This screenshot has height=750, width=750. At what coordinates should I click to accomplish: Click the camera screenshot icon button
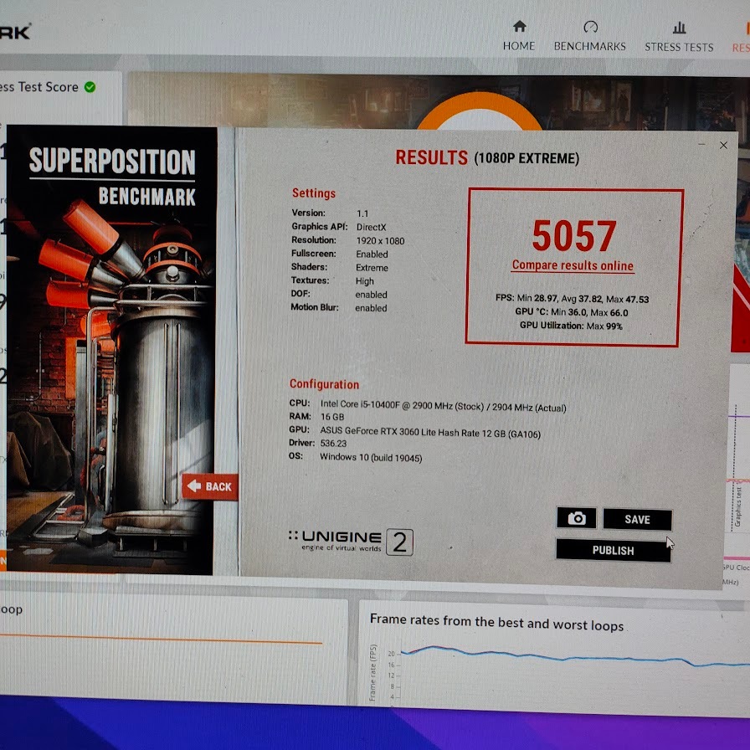[x=577, y=518]
